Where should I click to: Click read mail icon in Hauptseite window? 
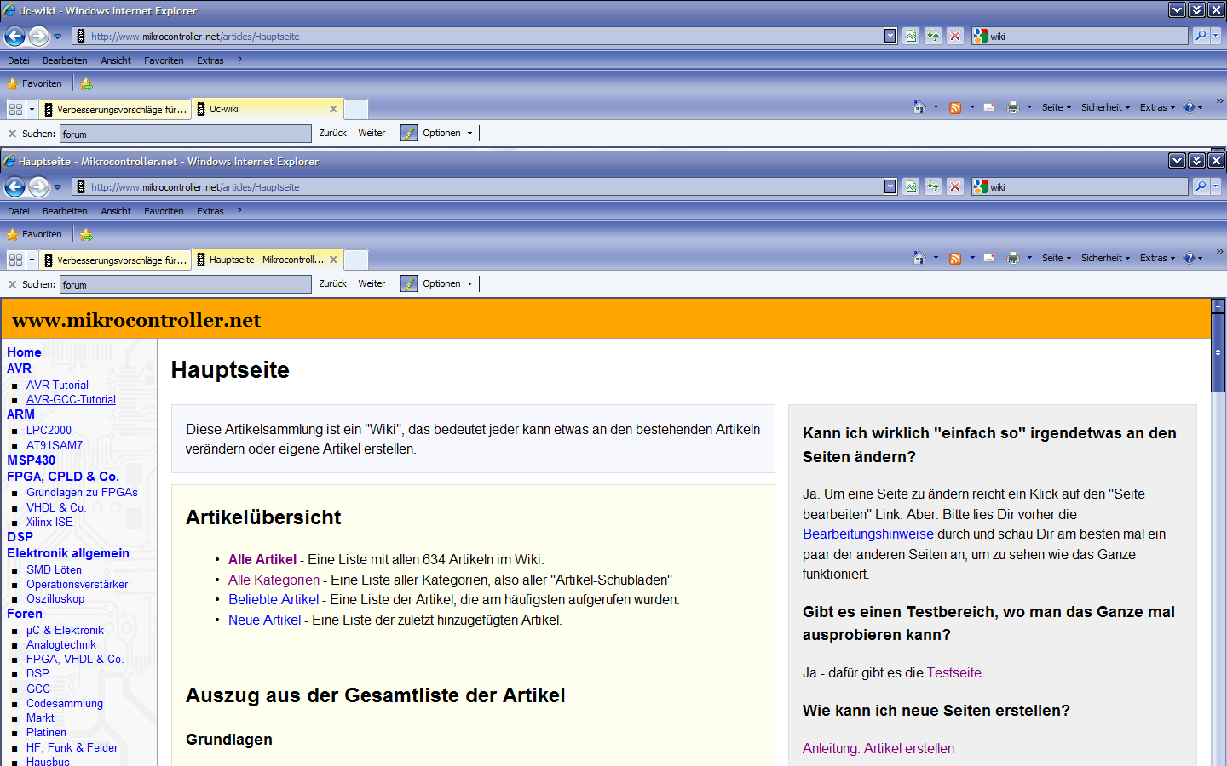(x=989, y=258)
